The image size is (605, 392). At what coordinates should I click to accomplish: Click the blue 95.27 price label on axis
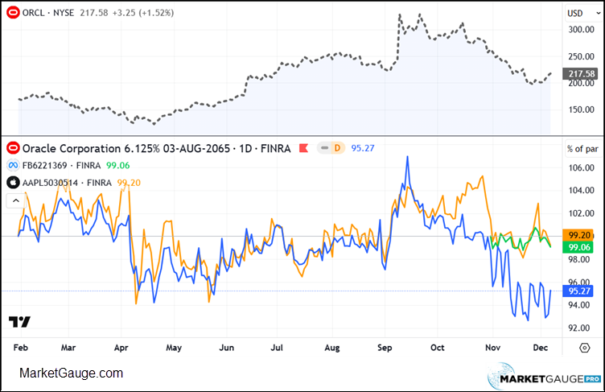coord(581,291)
